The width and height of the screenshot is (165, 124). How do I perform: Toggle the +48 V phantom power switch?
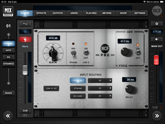coord(86,53)
